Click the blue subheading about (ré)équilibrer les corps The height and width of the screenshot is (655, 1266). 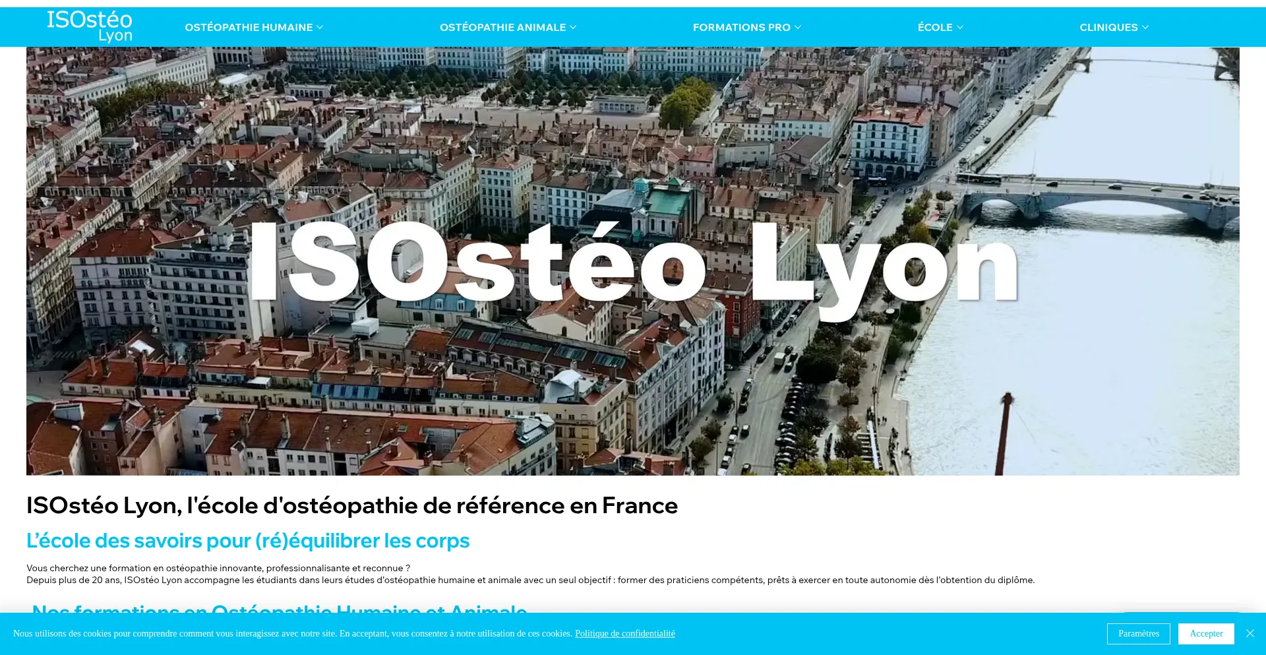[248, 541]
